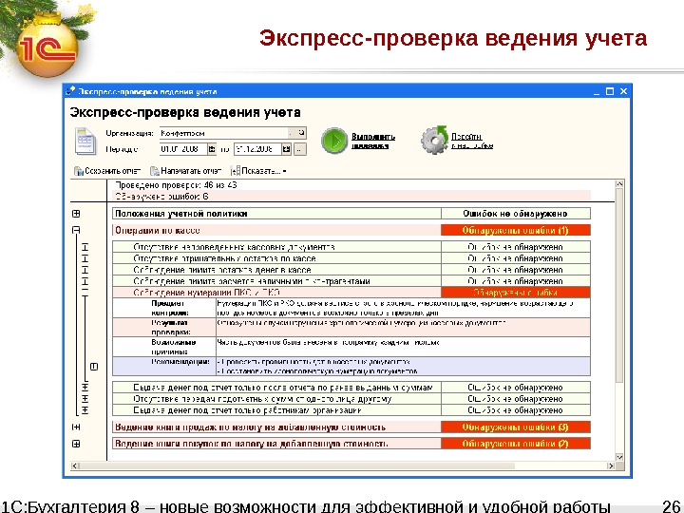Expand the Рекомендации detail section
684x513 pixels.
tap(94, 367)
